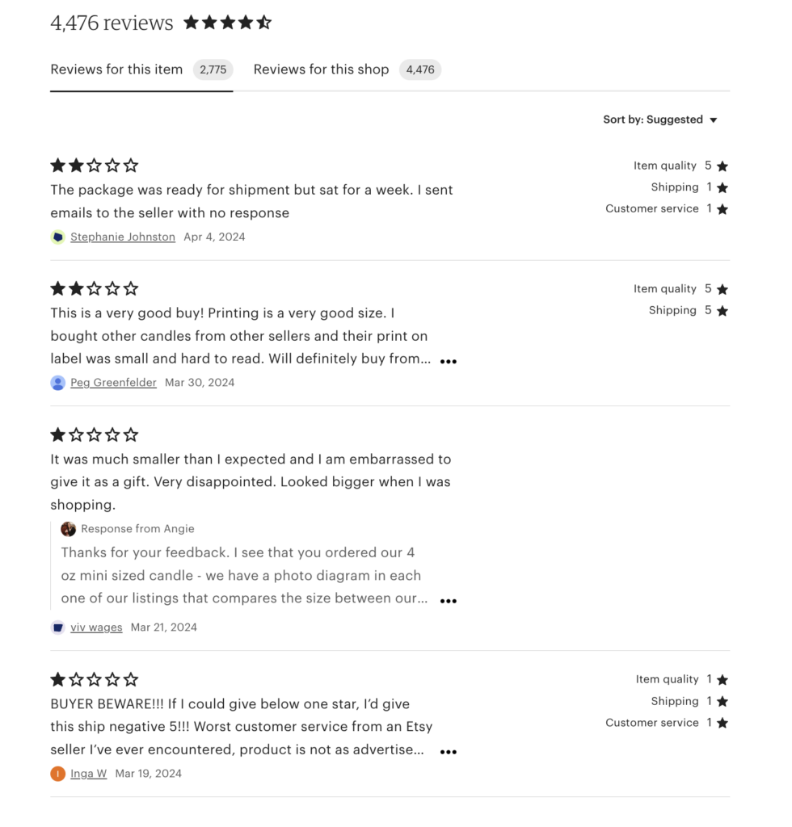792x827 pixels.
Task: Click Peg Greenfelder's avatar icon
Action: 57,383
